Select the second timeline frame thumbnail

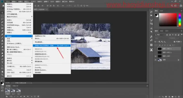tap(13, 90)
